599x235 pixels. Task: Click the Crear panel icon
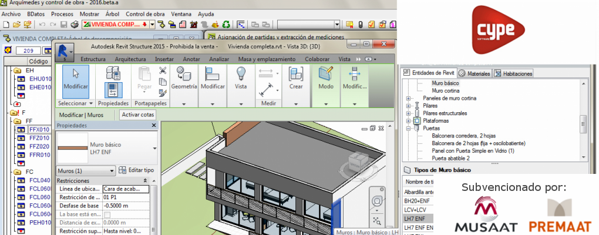(x=295, y=73)
